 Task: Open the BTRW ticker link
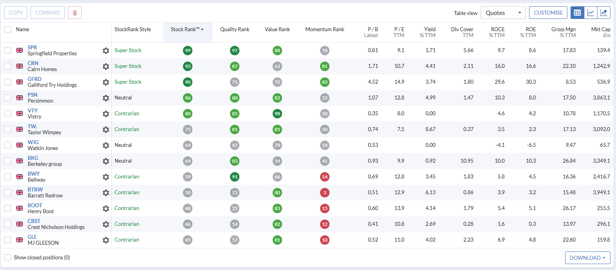[35, 189]
